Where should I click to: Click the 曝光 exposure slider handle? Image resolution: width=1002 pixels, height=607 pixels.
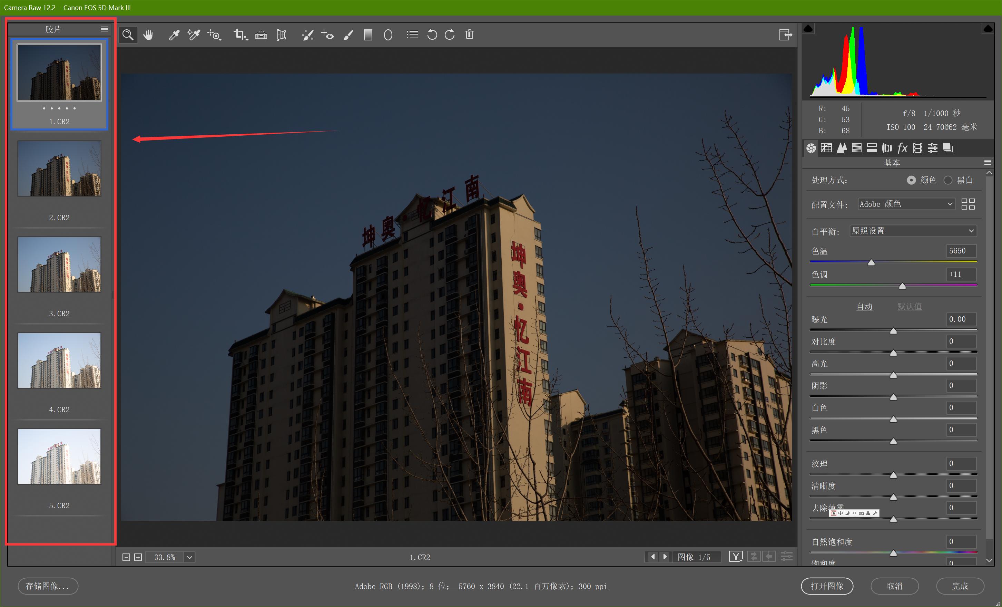tap(893, 331)
